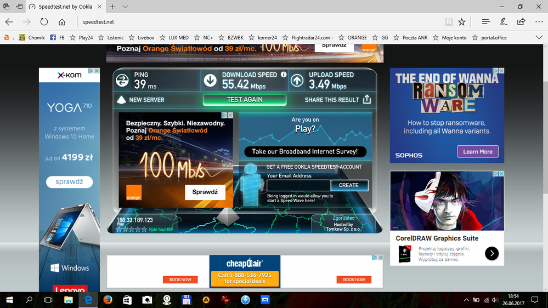Viewport: 548px width, 308px height.
Task: Click the download speed arrow icon
Action: coord(210,81)
